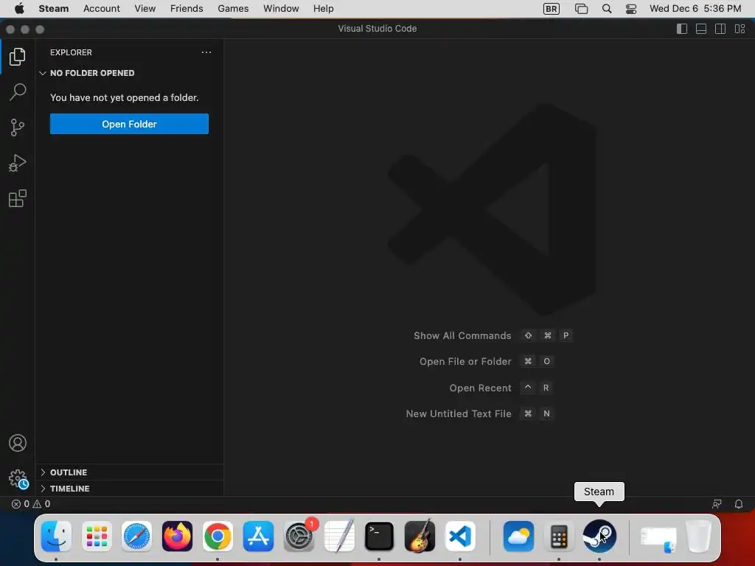Minimize the Visual Studio Code window
This screenshot has width=755, height=566.
click(25, 29)
